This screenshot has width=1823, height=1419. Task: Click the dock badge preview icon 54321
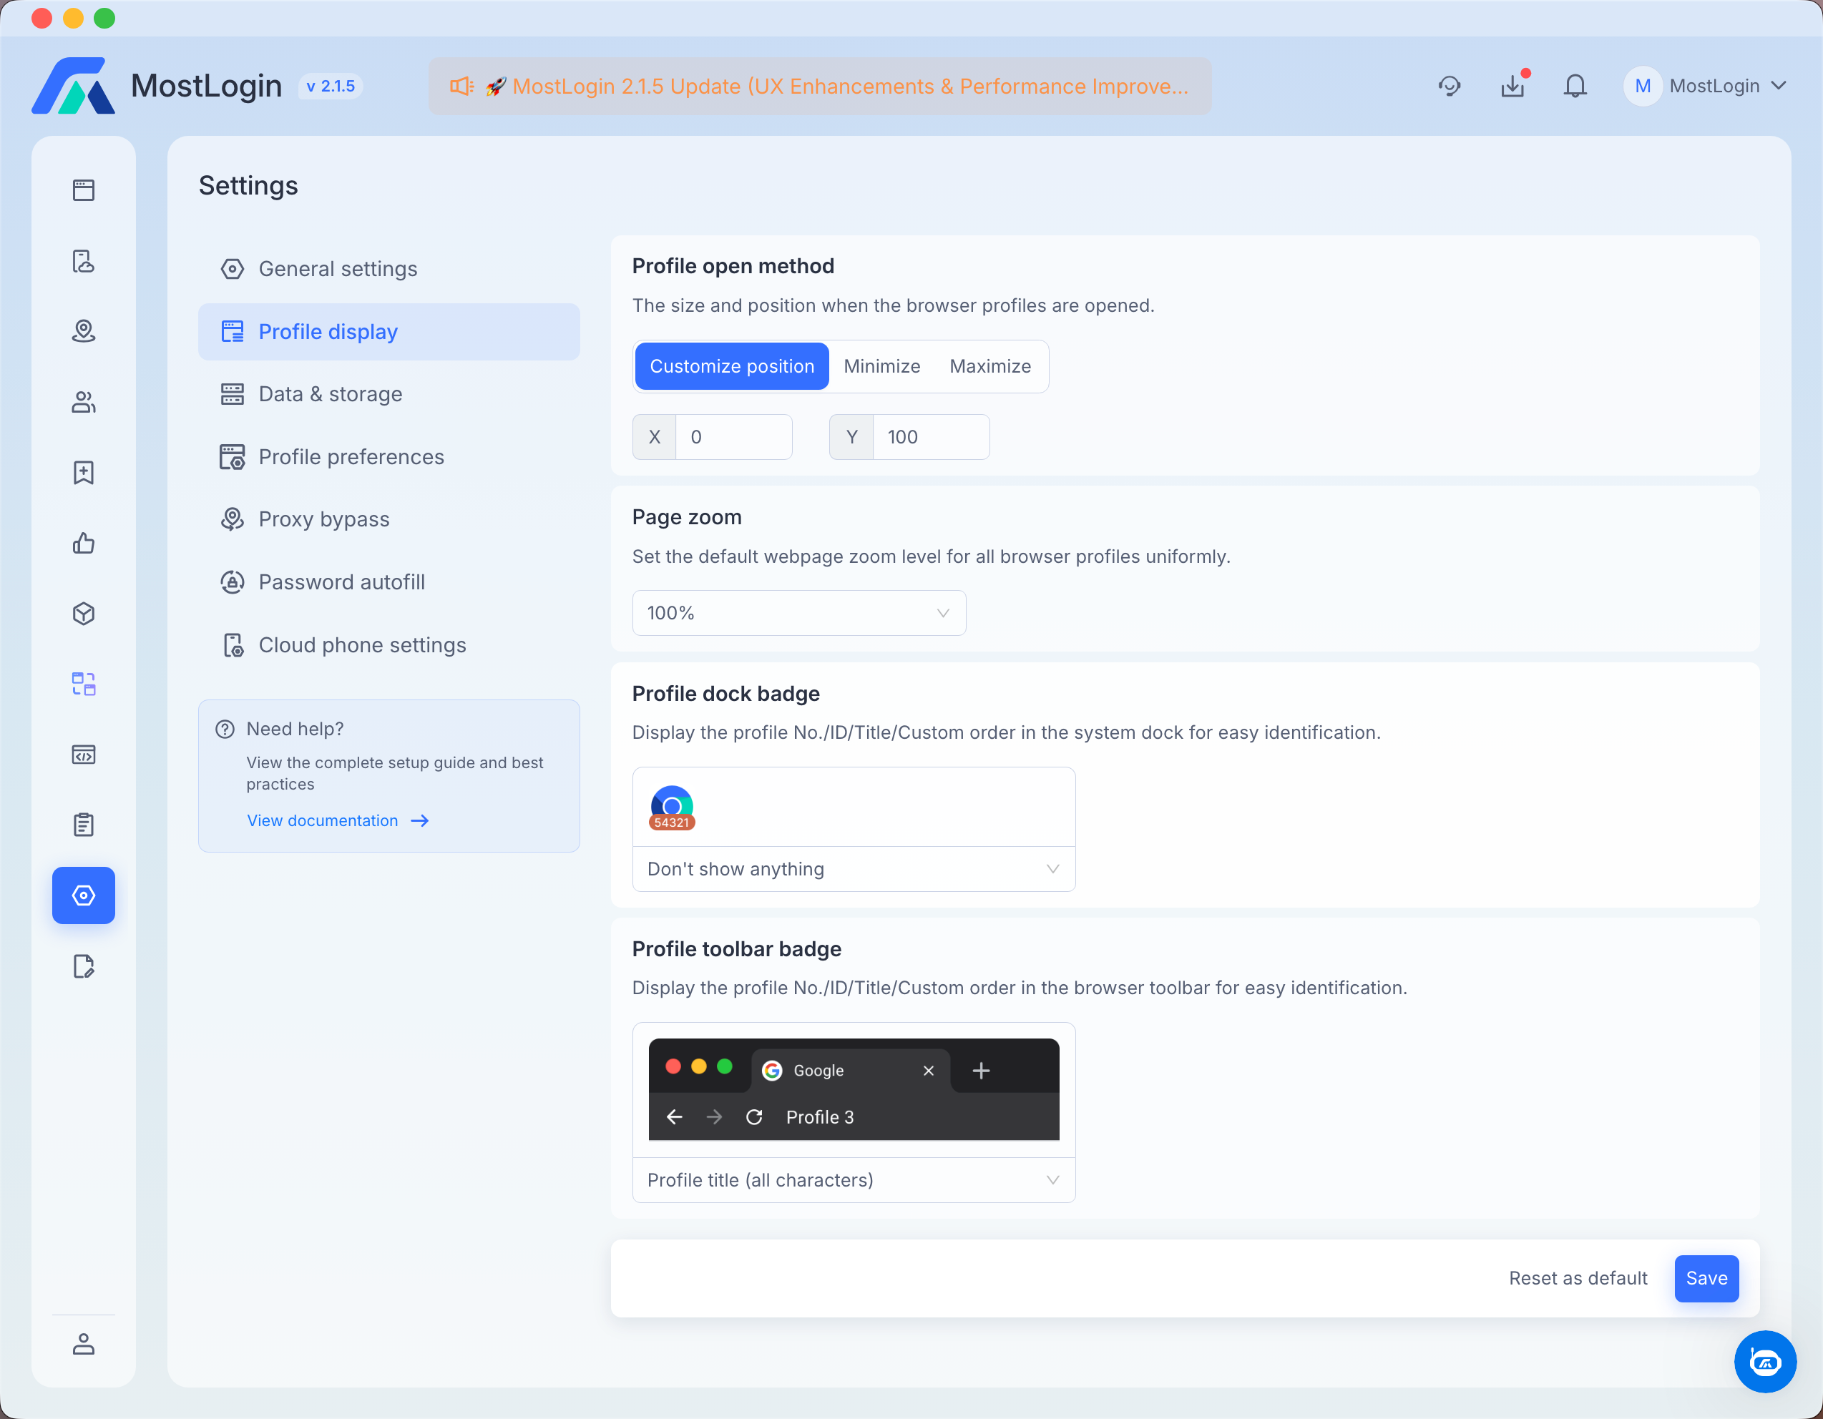click(672, 807)
